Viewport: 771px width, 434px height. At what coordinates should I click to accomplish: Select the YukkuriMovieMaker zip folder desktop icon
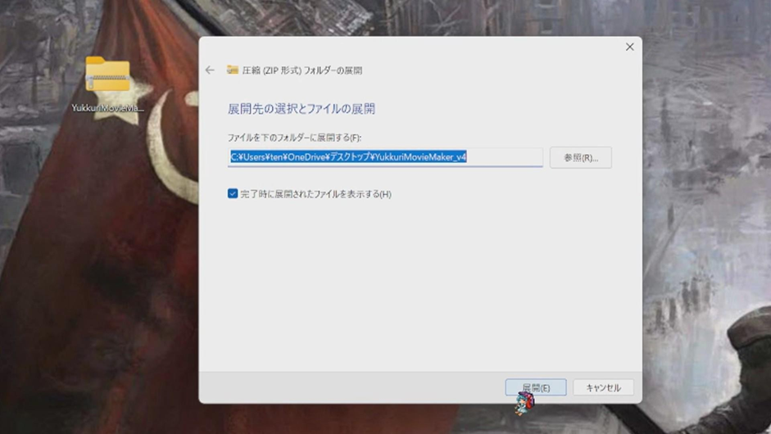(x=107, y=75)
